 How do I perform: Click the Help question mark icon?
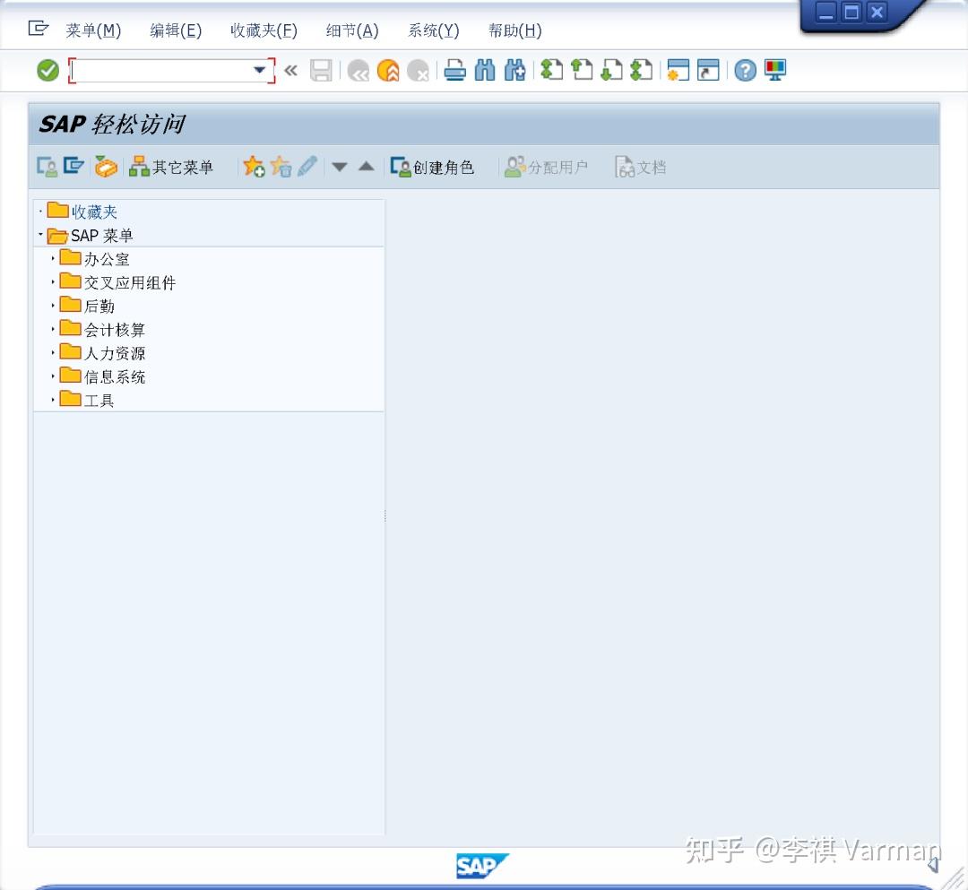[x=745, y=70]
